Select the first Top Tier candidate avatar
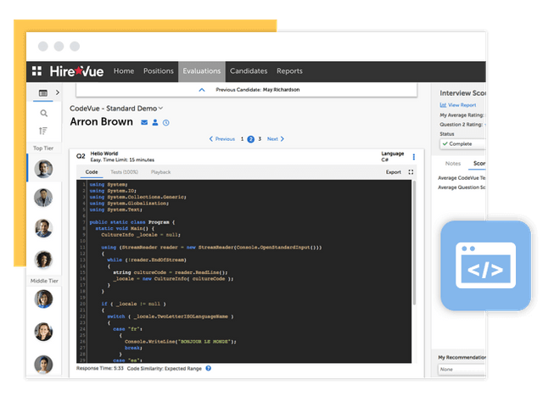 43,169
